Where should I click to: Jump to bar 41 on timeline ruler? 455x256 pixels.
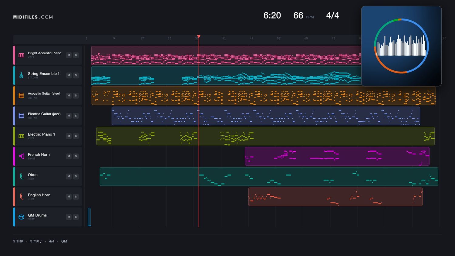tap(224, 39)
